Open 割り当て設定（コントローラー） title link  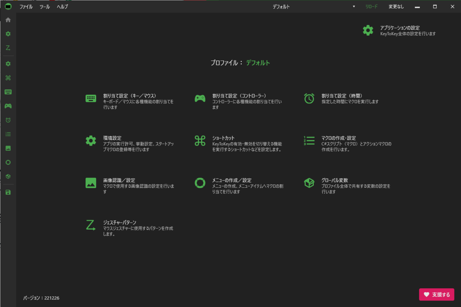(x=239, y=96)
